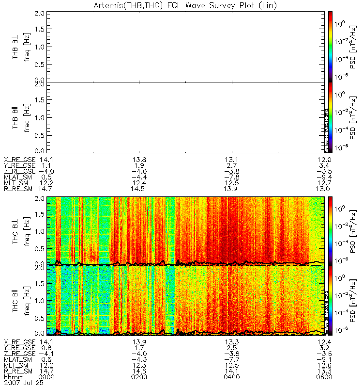Screen dimensions: 363x388
Task: Click the MLAT_SM value '-7.7'
Action: point(232,359)
